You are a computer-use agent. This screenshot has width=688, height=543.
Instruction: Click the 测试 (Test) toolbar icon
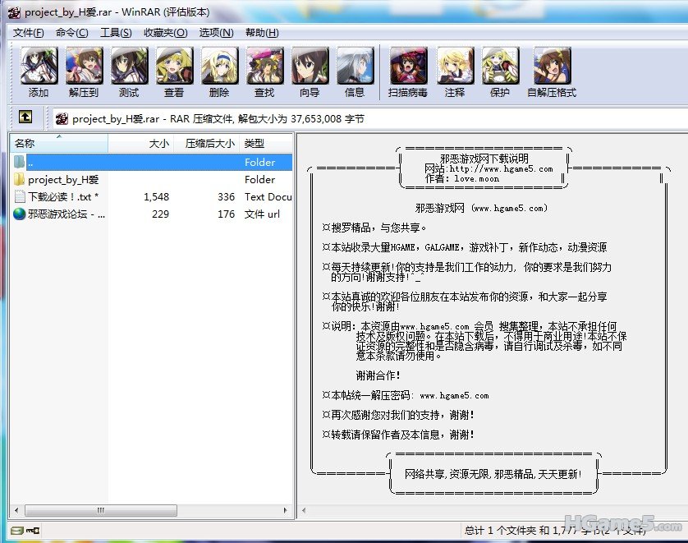[x=129, y=66]
